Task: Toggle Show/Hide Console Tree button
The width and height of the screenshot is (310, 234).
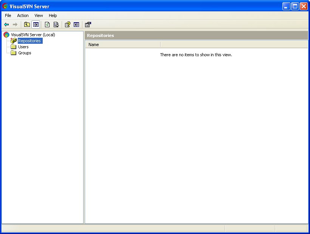Action: 36,25
